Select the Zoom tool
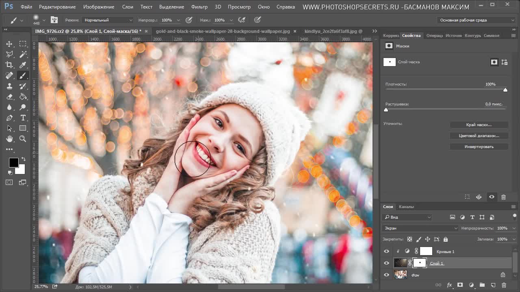This screenshot has width=520, height=292. (x=23, y=139)
